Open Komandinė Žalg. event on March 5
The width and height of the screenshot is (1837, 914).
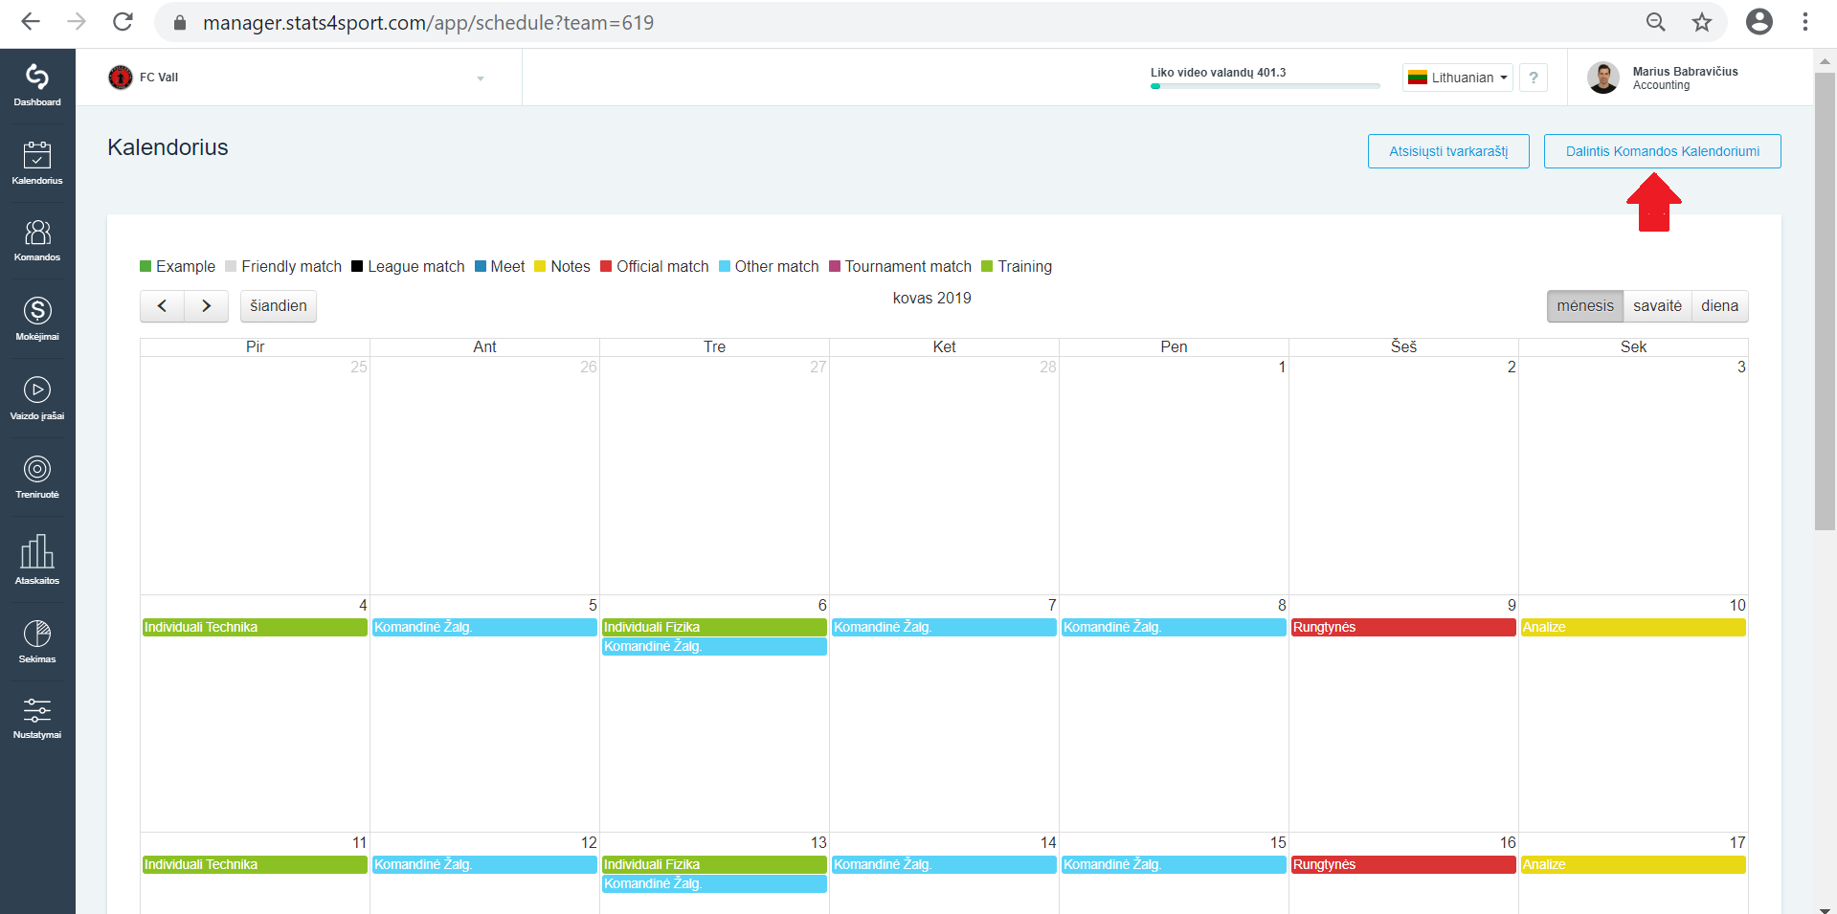pyautogui.click(x=484, y=627)
